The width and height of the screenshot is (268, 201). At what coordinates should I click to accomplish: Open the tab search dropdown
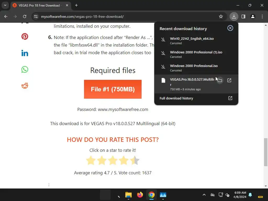click(x=5, y=5)
